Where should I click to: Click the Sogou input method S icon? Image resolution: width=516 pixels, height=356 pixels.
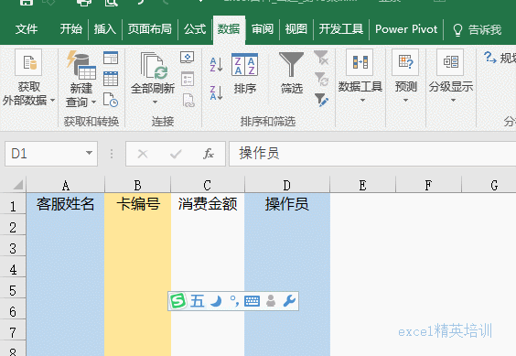[x=178, y=301]
